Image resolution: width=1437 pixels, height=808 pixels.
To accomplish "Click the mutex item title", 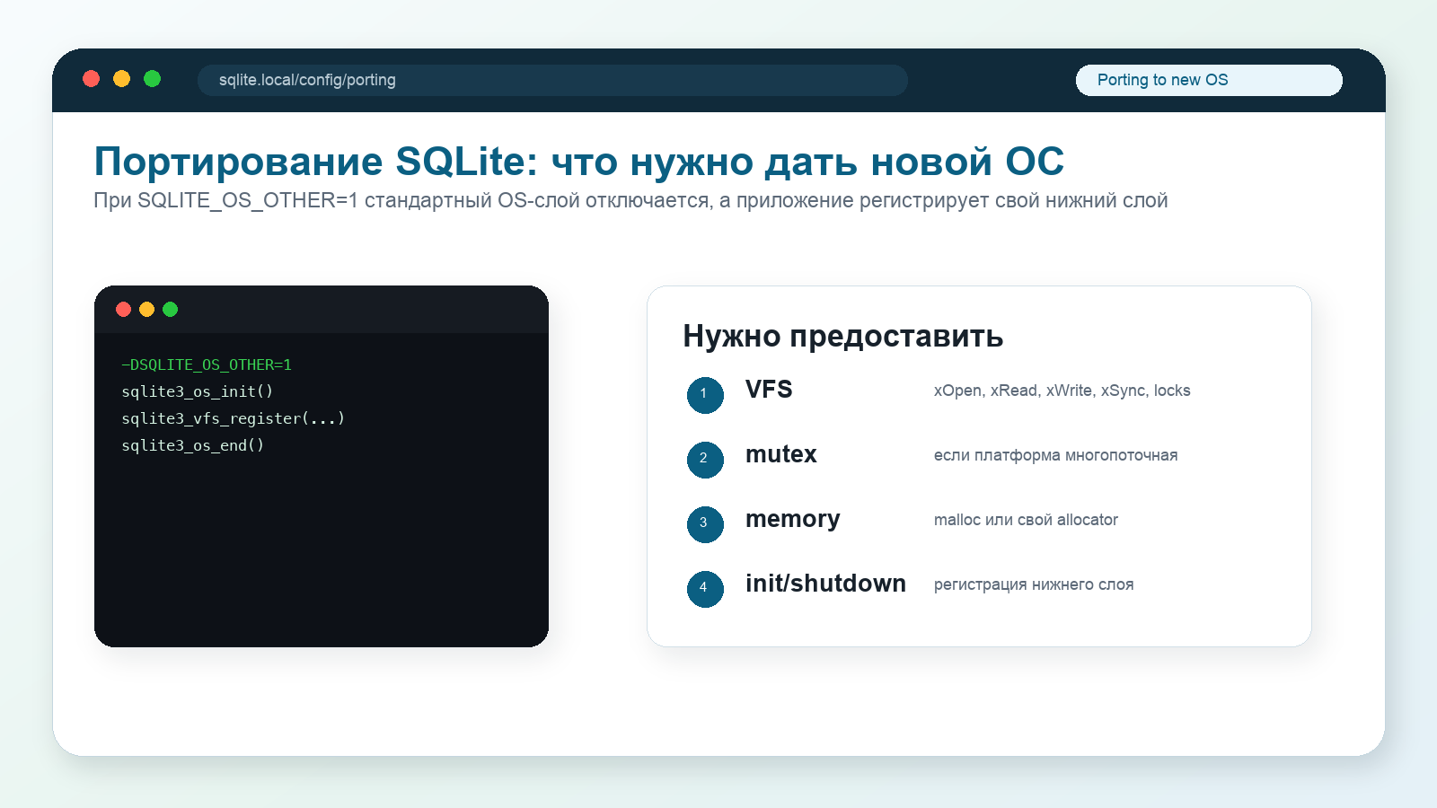I will 781,454.
